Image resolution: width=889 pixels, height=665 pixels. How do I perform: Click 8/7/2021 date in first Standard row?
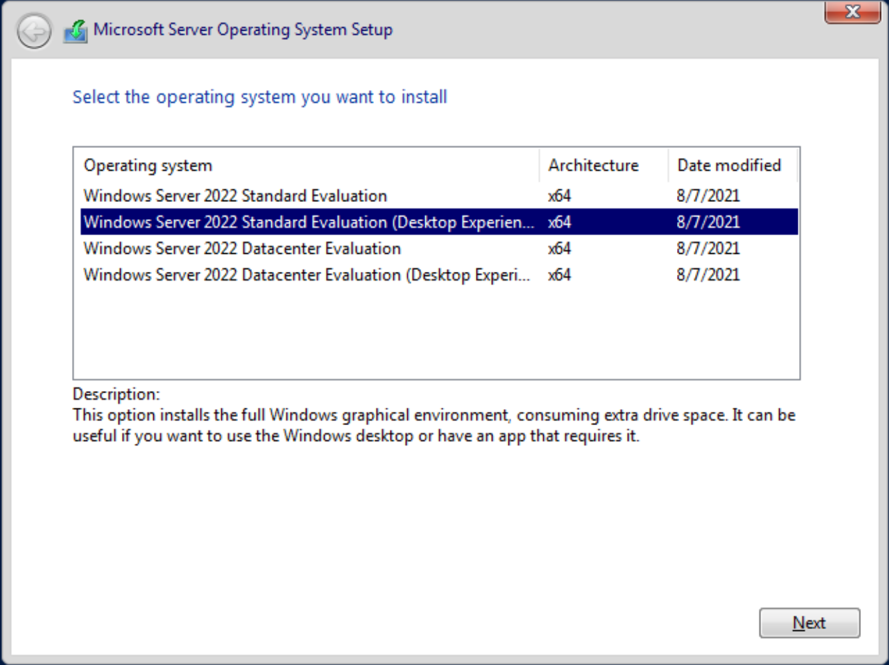point(708,196)
